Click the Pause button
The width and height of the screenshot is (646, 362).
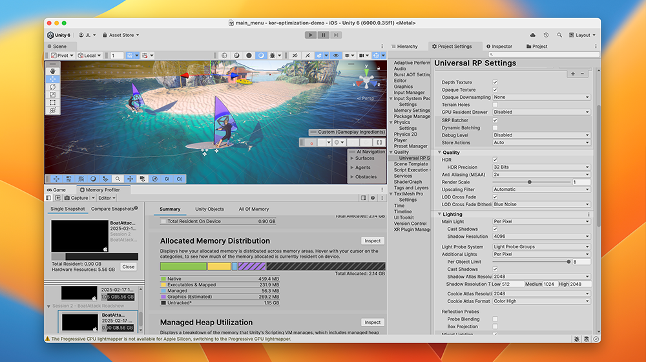pyautogui.click(x=324, y=35)
